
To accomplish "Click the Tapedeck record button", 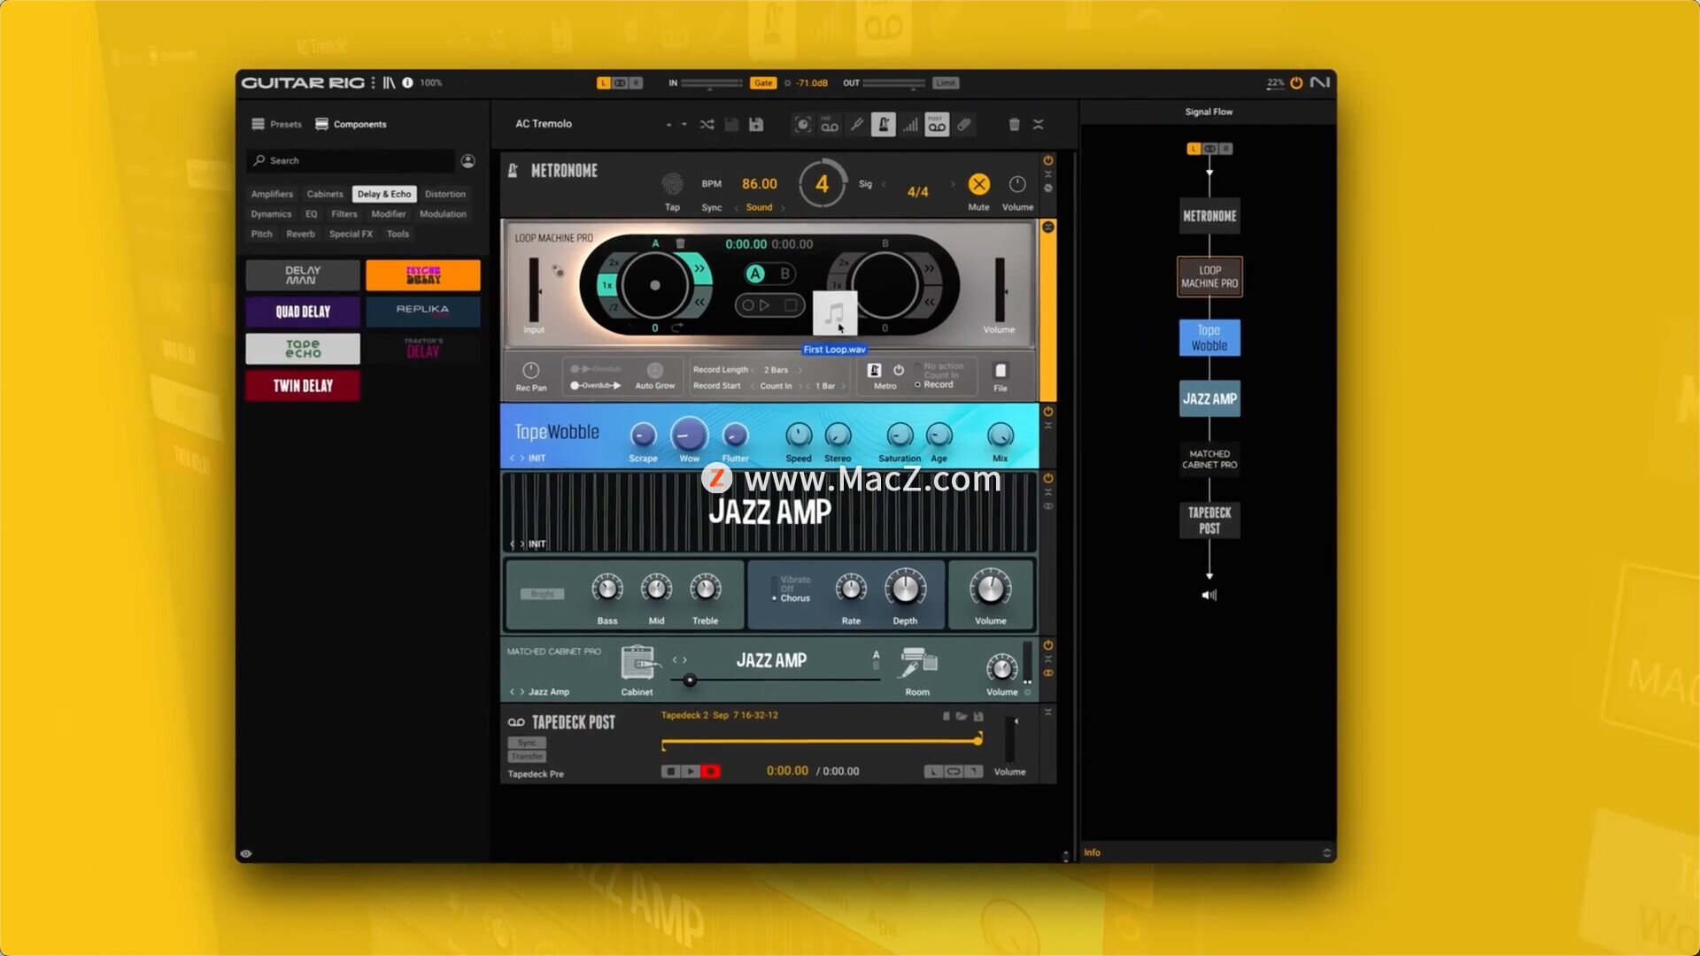I will pyautogui.click(x=711, y=772).
